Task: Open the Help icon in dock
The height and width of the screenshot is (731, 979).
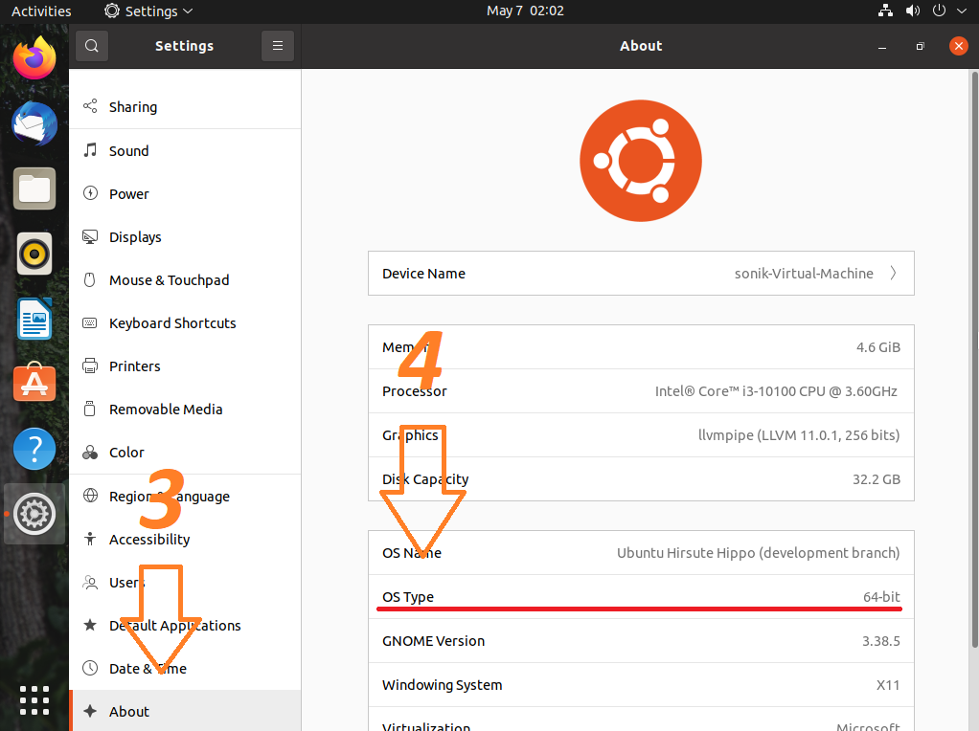Action: click(34, 448)
